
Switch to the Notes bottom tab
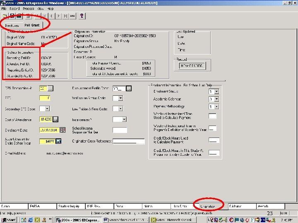click(156, 206)
